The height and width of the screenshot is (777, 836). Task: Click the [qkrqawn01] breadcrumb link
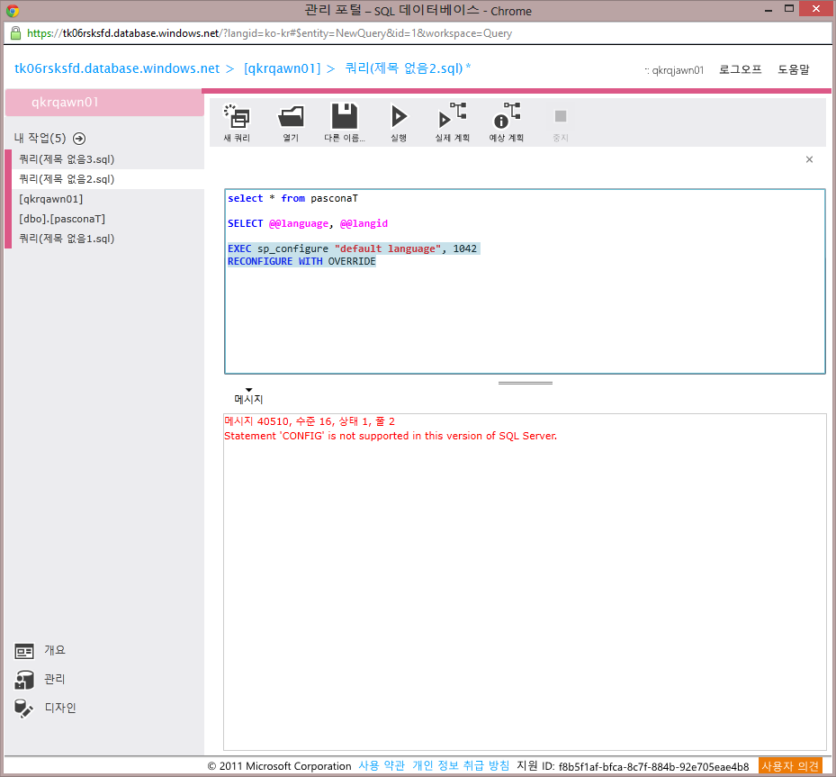[x=282, y=68]
